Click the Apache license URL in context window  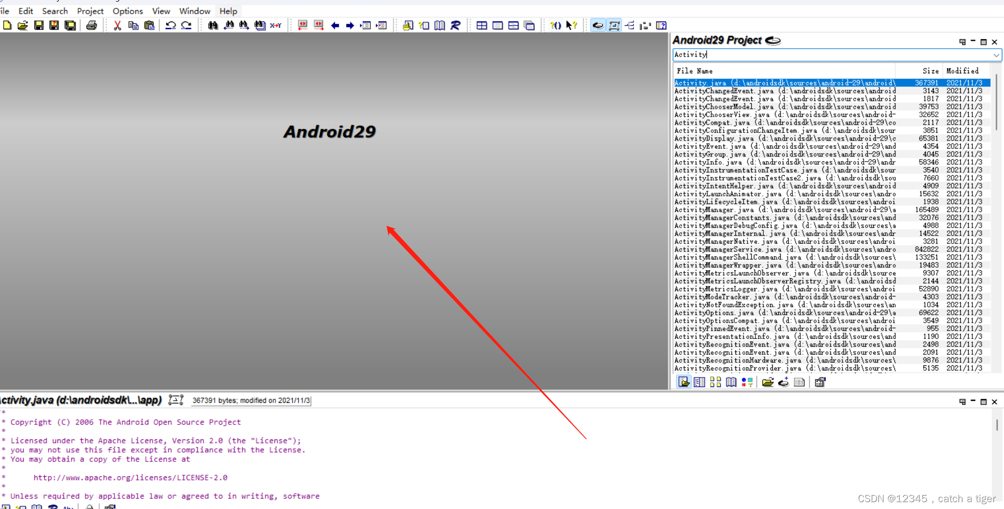(x=130, y=477)
